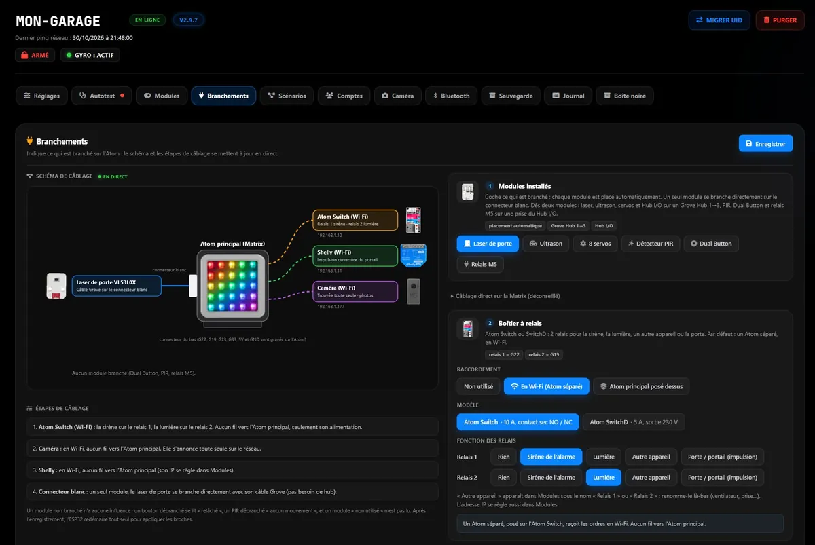Toggle the Dual Button module
This screenshot has height=545, width=815.
click(711, 244)
